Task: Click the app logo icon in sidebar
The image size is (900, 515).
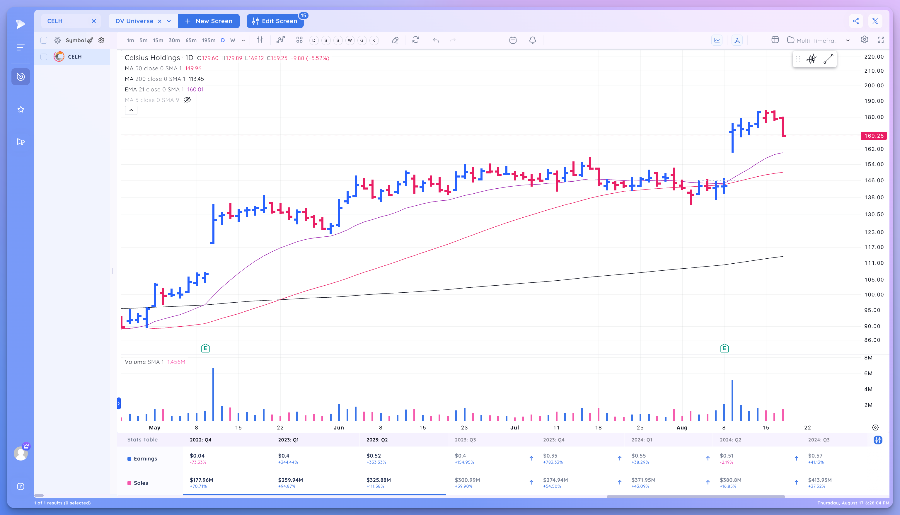Action: pos(21,24)
